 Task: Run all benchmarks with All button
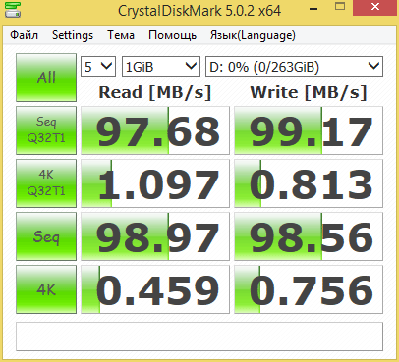pyautogui.click(x=46, y=78)
